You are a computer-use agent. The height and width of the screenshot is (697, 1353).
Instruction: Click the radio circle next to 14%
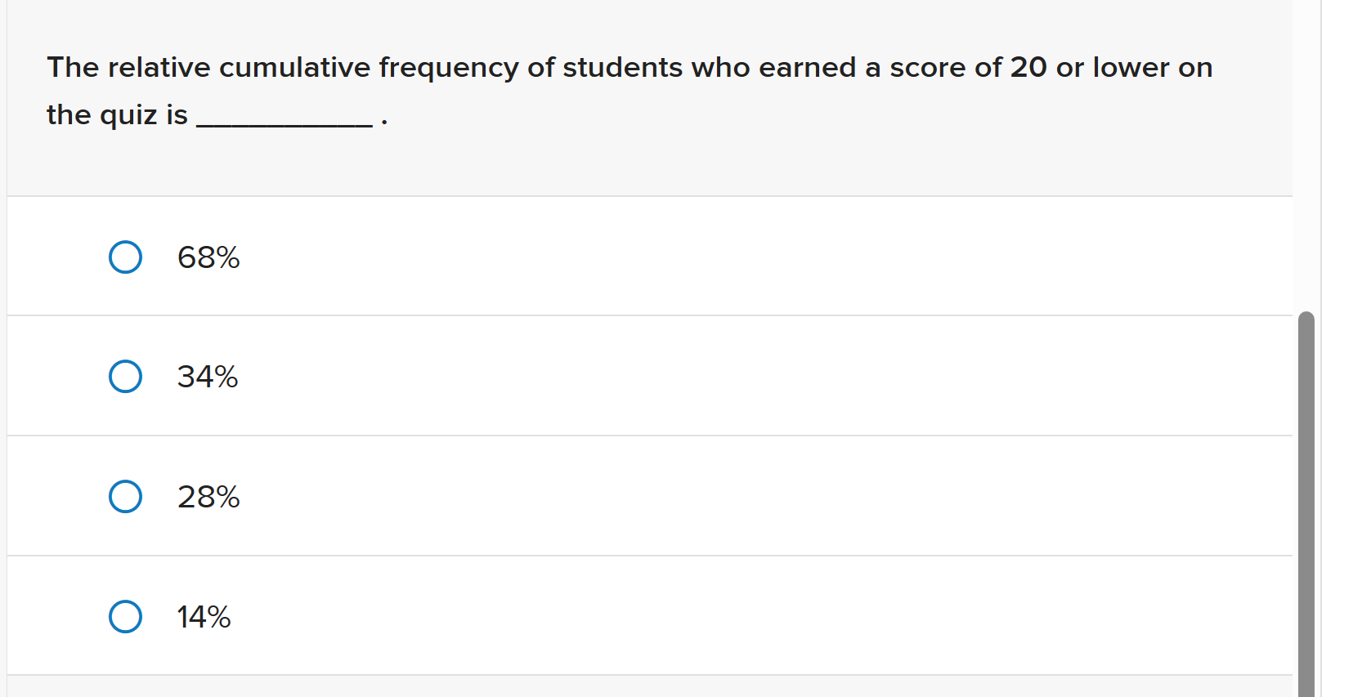(x=125, y=616)
